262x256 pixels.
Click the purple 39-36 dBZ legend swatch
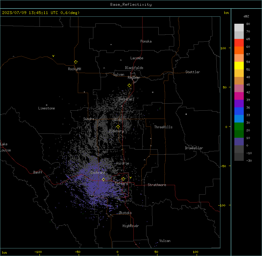click(239, 103)
